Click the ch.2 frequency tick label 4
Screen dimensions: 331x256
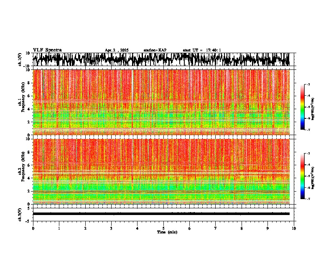(x=29, y=178)
